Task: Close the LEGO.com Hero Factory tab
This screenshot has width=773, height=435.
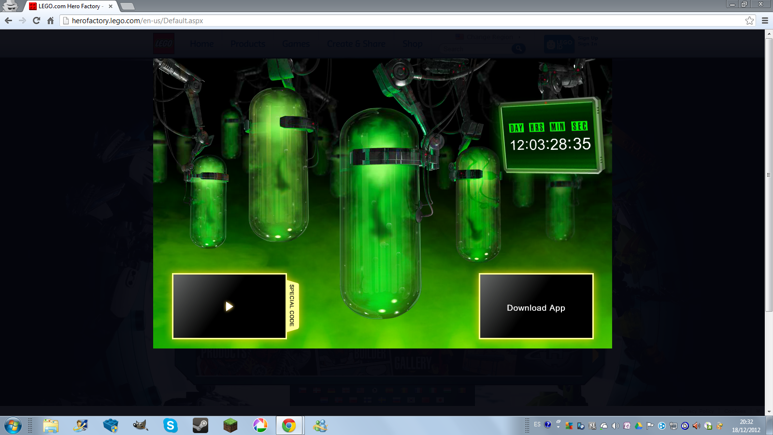Action: (111, 6)
